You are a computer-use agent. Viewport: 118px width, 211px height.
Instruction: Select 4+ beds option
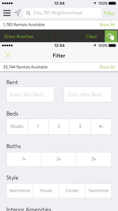pyautogui.click(x=101, y=127)
